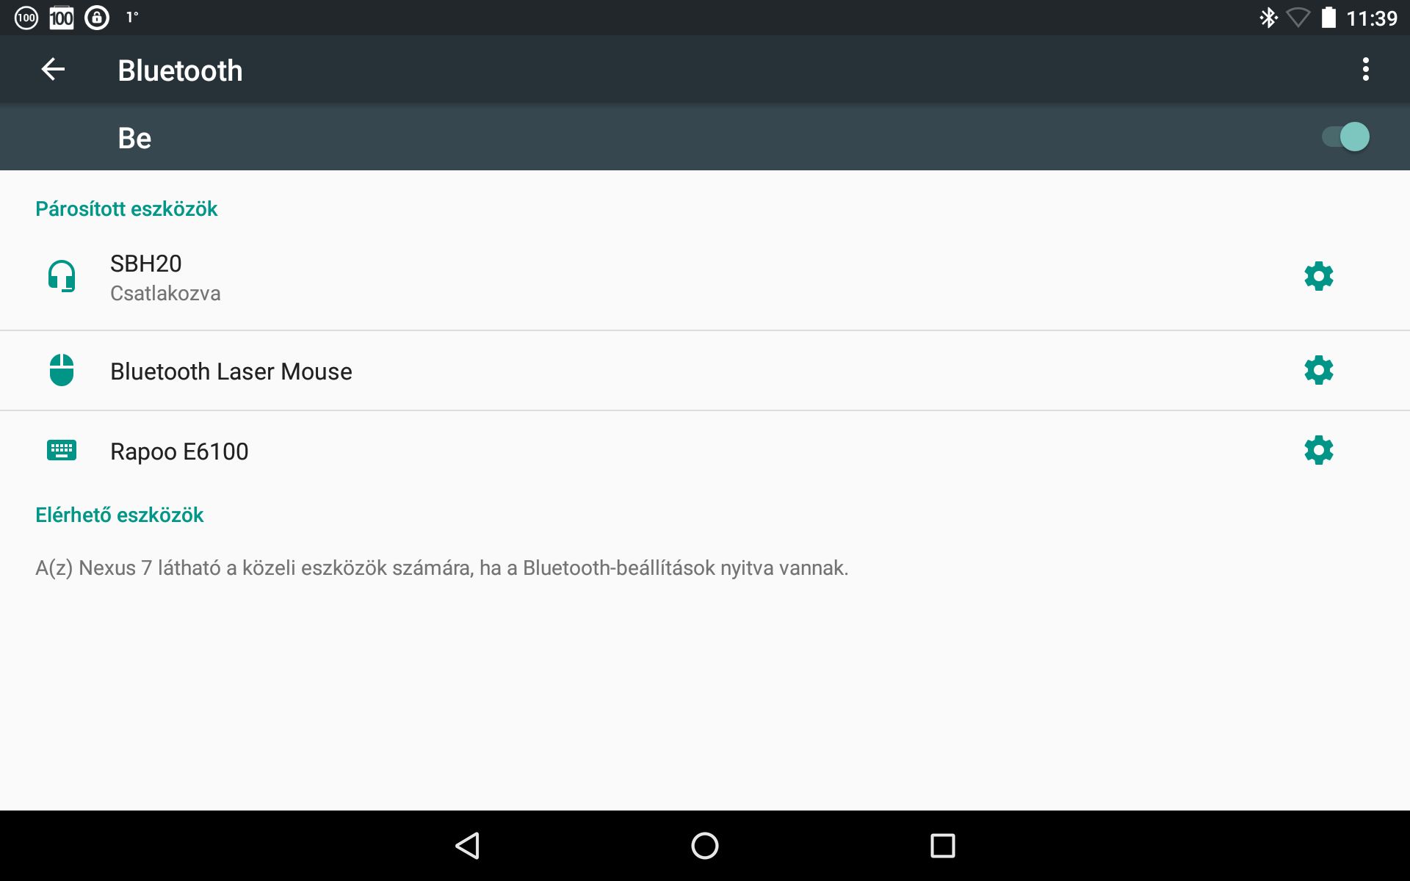Turn off the Bluetooth Be switch
The width and height of the screenshot is (1410, 881).
pos(1345,137)
